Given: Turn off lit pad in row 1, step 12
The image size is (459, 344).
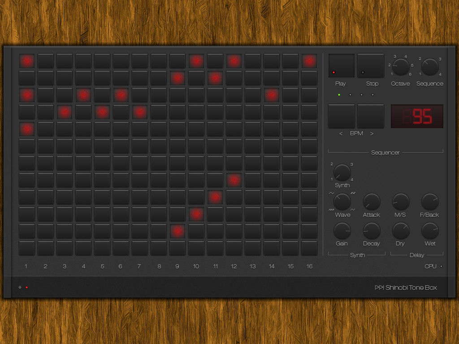Looking at the screenshot, I should tap(234, 61).
